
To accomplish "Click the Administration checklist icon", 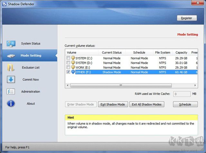I will (11, 91).
